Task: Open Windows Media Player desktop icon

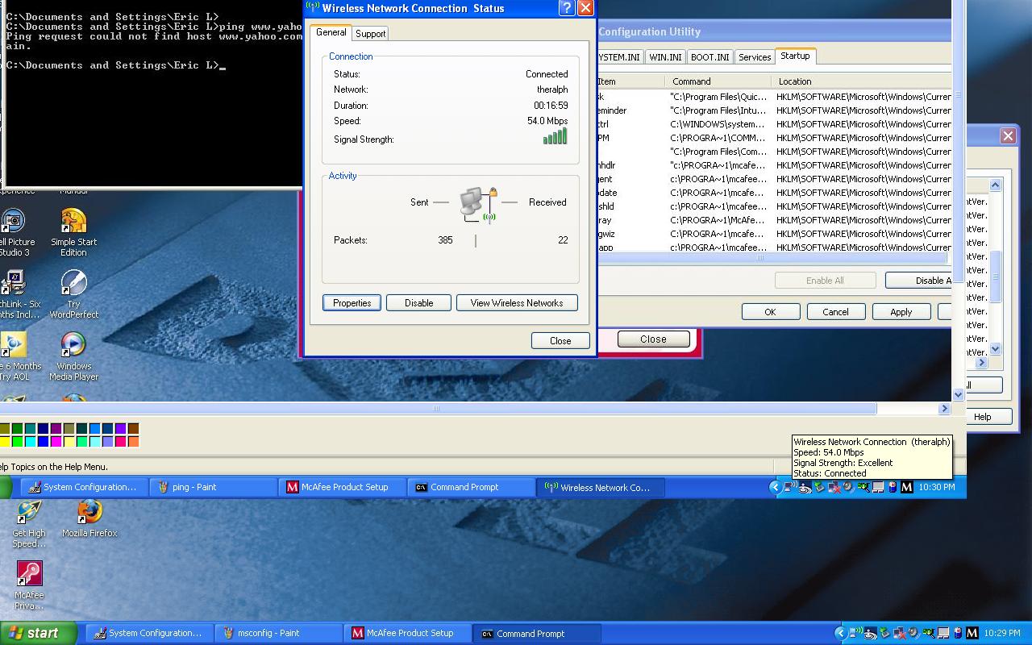Action: 73,356
